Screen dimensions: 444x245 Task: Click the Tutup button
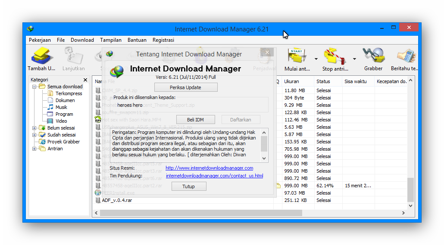coord(188,186)
